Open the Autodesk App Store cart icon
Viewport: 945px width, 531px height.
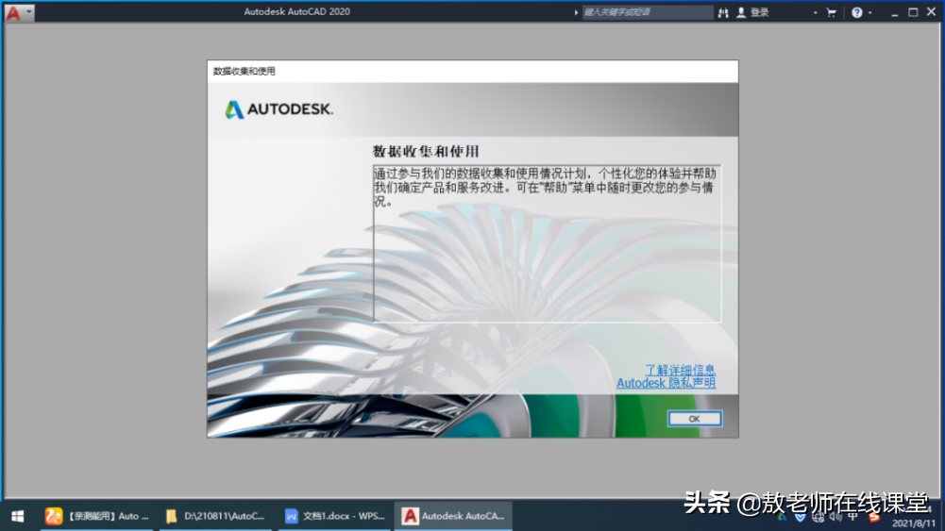pos(832,12)
